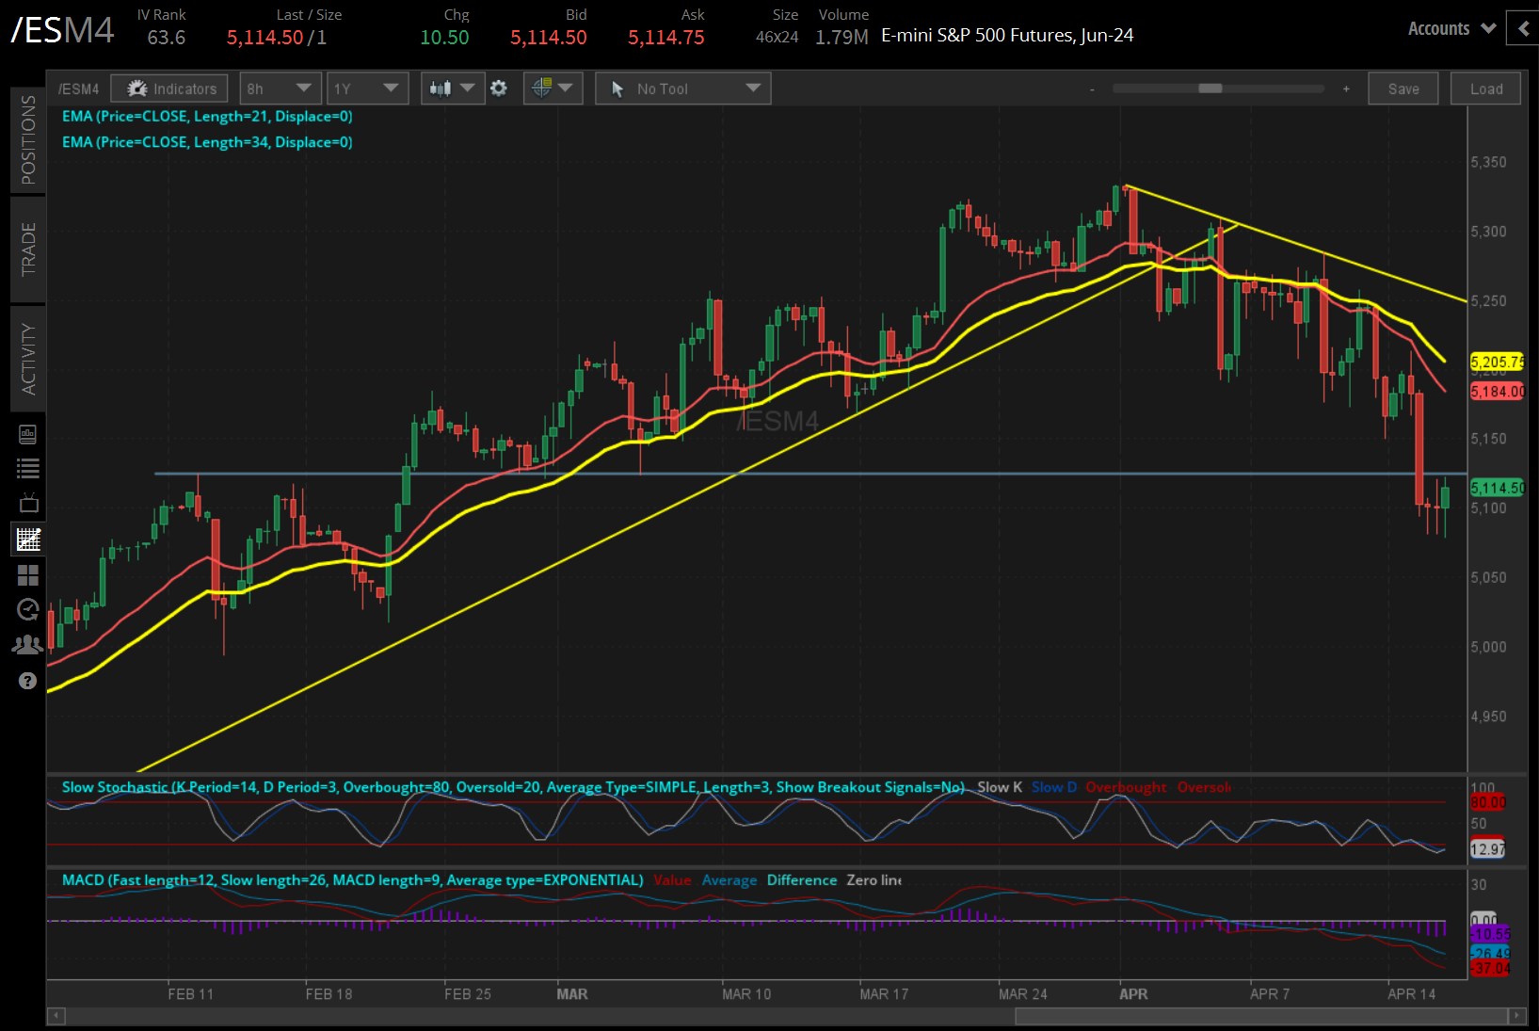Adjust the chart zoom slider handle
Viewport: 1539px width, 1031px height.
click(1210, 89)
